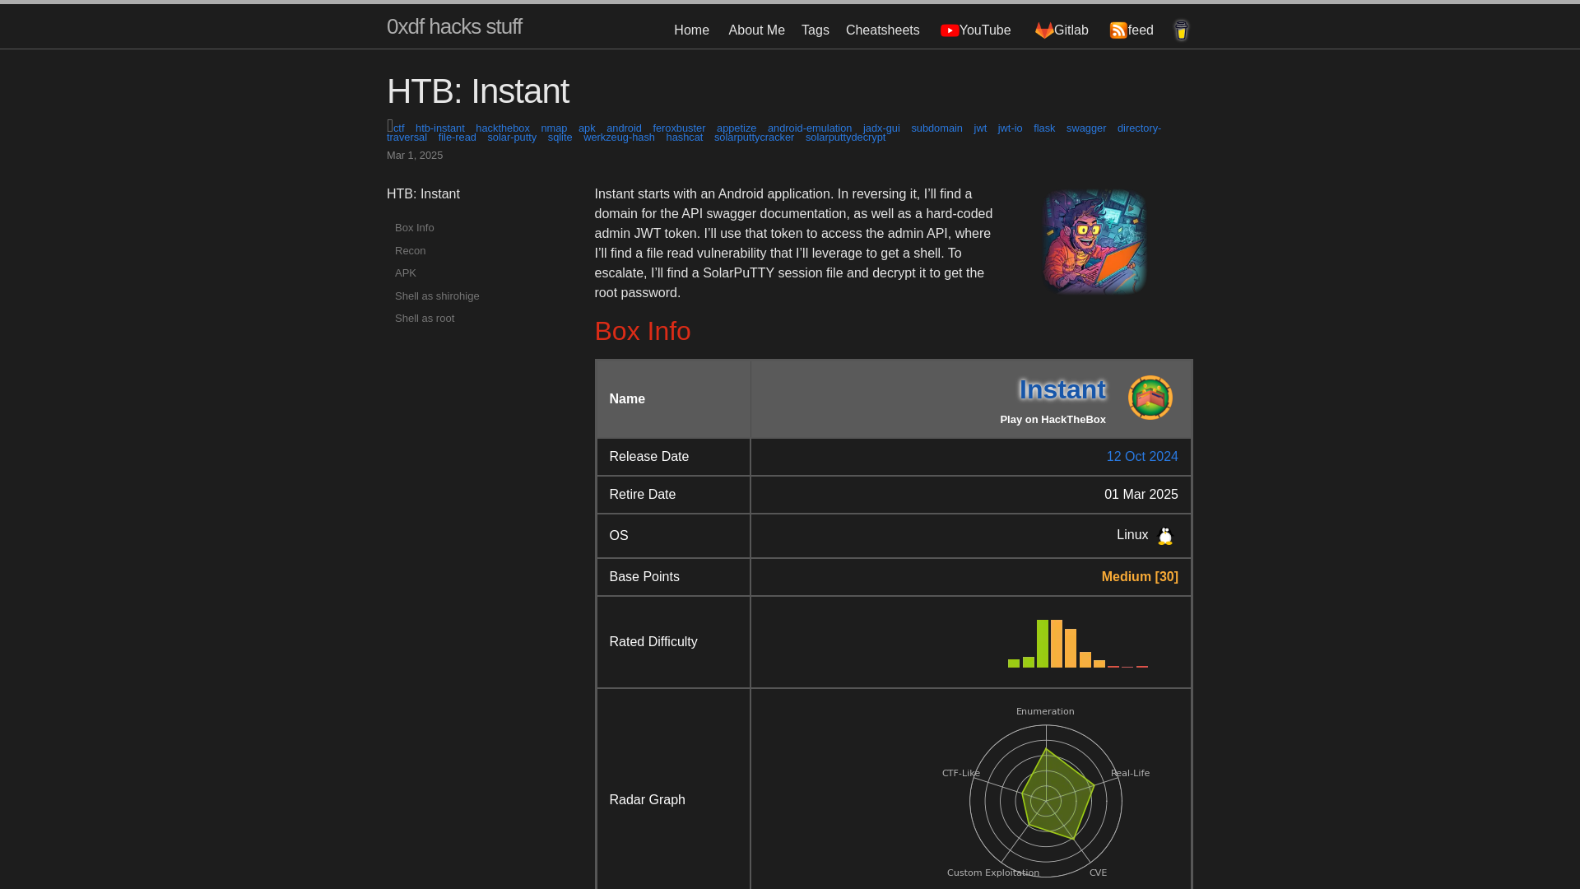Screen dimensions: 1580x889
Task: Open the apk tag
Action: click(587, 128)
